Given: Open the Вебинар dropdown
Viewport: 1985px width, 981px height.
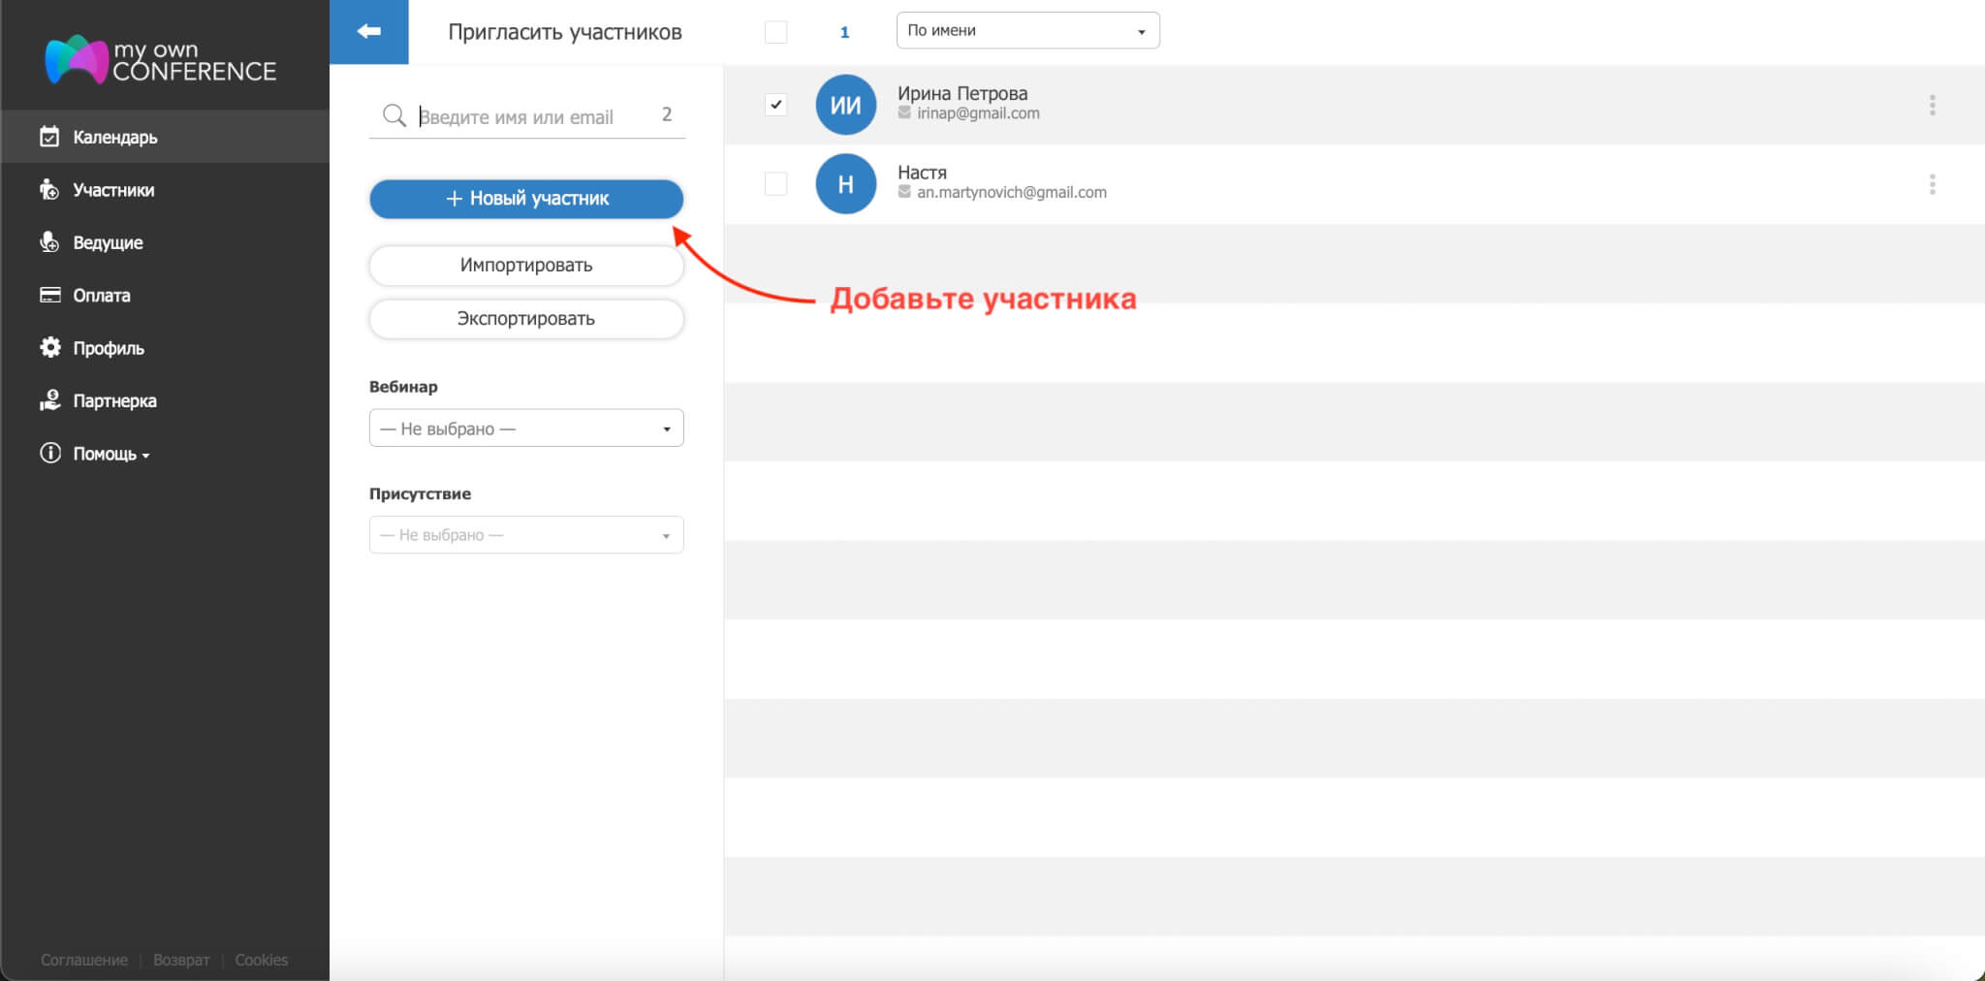Looking at the screenshot, I should click(526, 427).
